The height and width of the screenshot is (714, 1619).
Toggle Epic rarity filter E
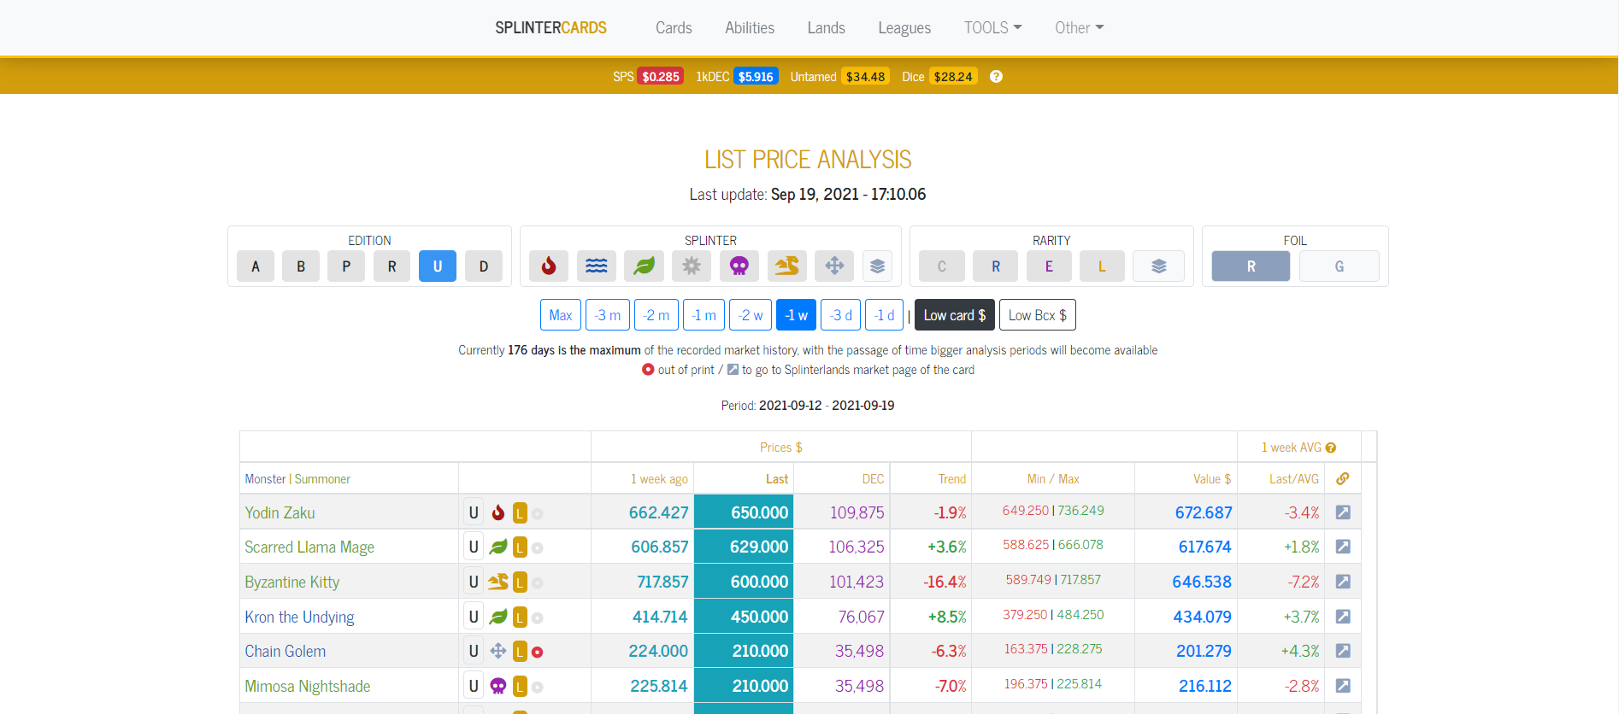pos(1049,266)
